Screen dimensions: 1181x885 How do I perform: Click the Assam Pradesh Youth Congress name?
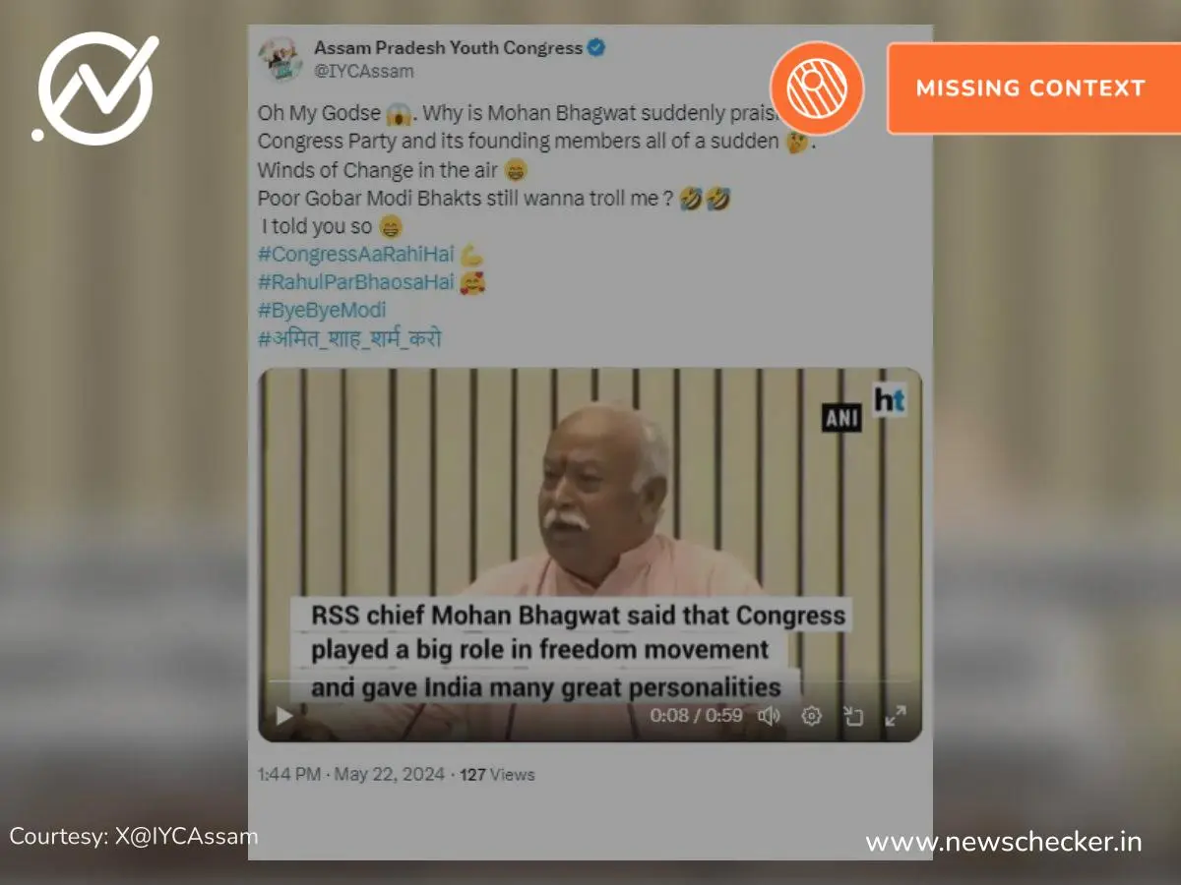pos(448,47)
